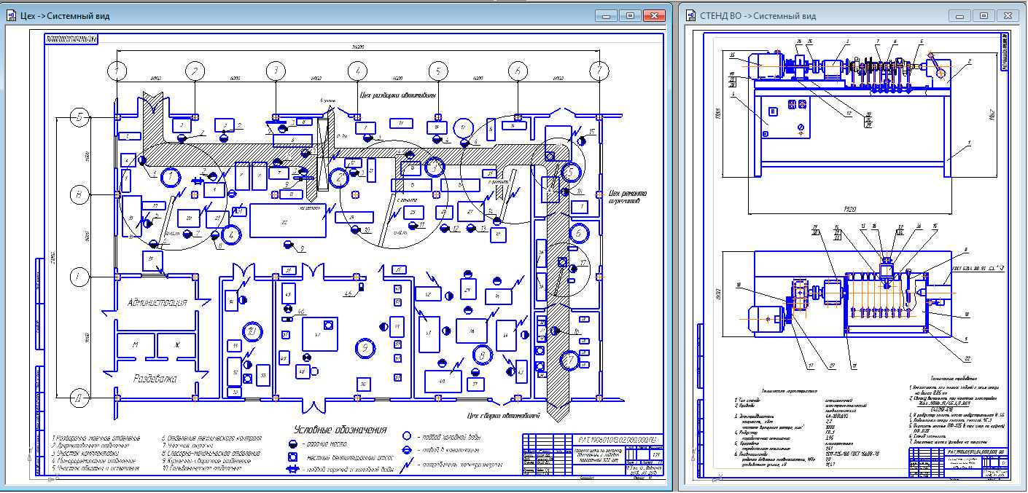Pick grid axis bubble Б on left
The height and width of the screenshot is (493, 1028).
[80, 116]
